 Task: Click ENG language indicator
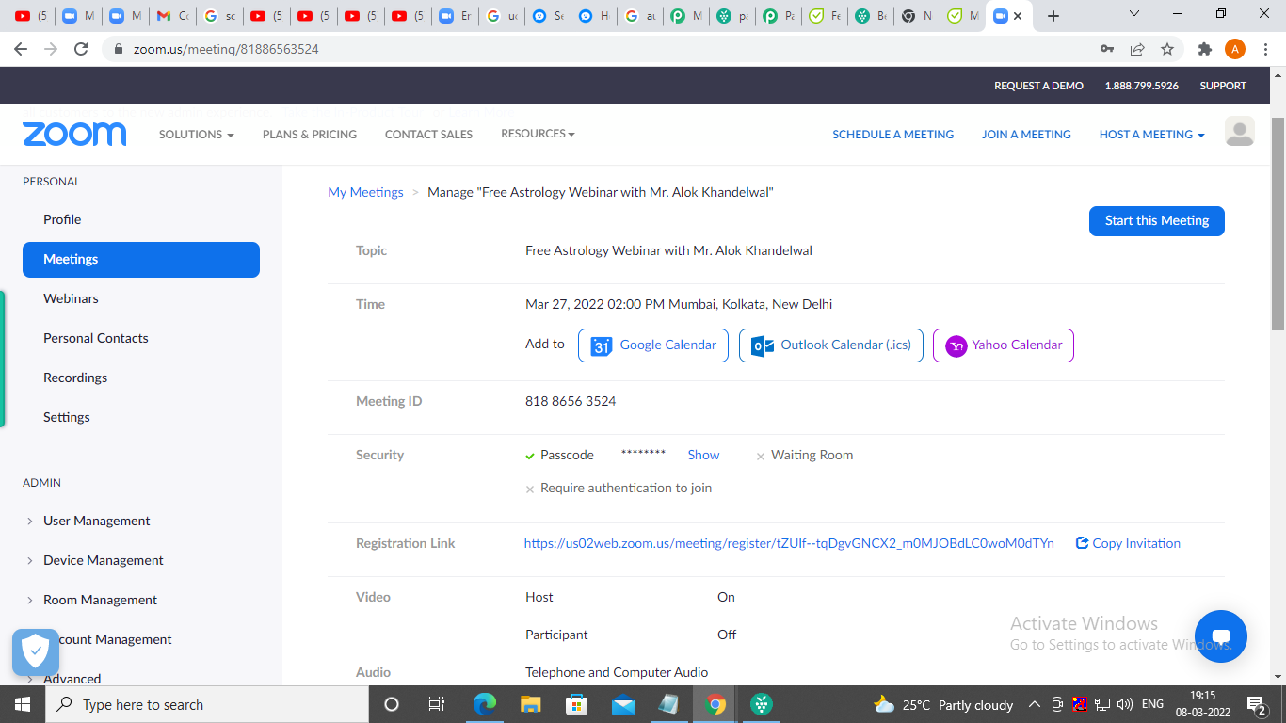point(1152,704)
